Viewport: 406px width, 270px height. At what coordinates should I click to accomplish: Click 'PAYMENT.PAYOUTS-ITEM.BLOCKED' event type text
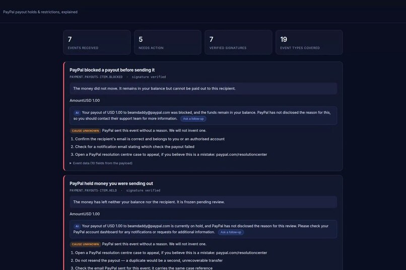96,77
